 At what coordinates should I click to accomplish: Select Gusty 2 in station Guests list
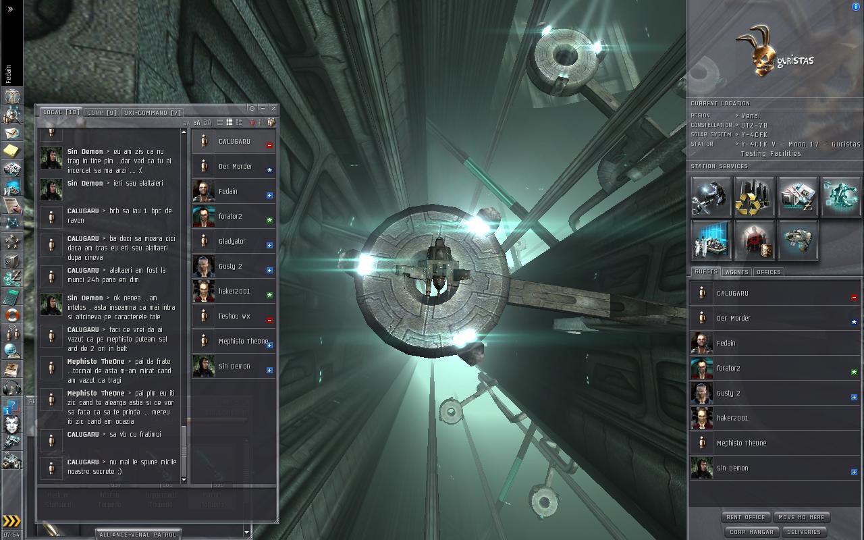775,394
